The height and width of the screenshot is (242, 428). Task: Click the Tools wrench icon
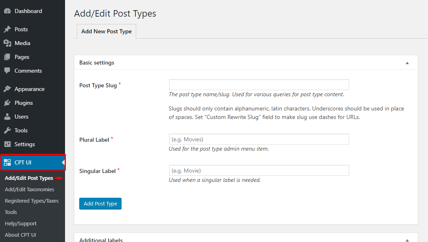[x=7, y=131]
